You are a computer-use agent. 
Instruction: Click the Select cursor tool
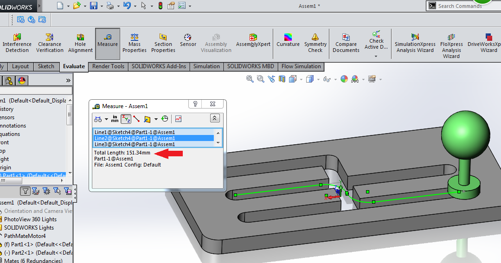(143, 6)
